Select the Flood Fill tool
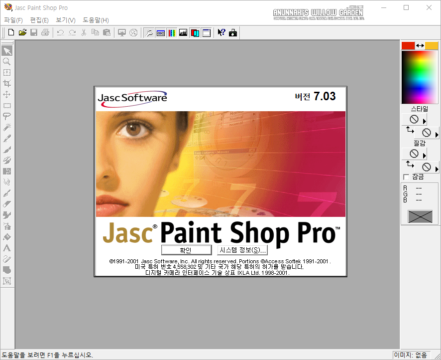 tap(7, 236)
